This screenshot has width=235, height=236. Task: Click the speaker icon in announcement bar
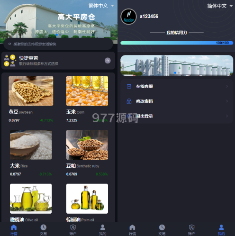click(x=9, y=44)
